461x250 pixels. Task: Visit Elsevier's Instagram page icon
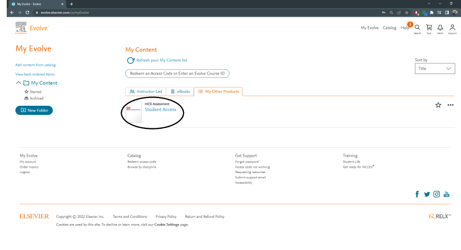point(437,194)
